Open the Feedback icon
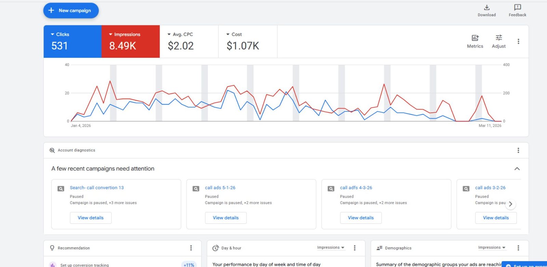Screen dimensions: 547x267 pos(517,8)
